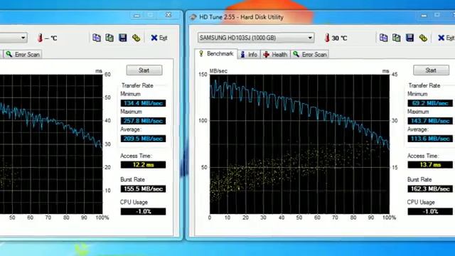Screen dimensions: 455x256
Task: Click copy screenshot icon in right window
Action: (397, 38)
